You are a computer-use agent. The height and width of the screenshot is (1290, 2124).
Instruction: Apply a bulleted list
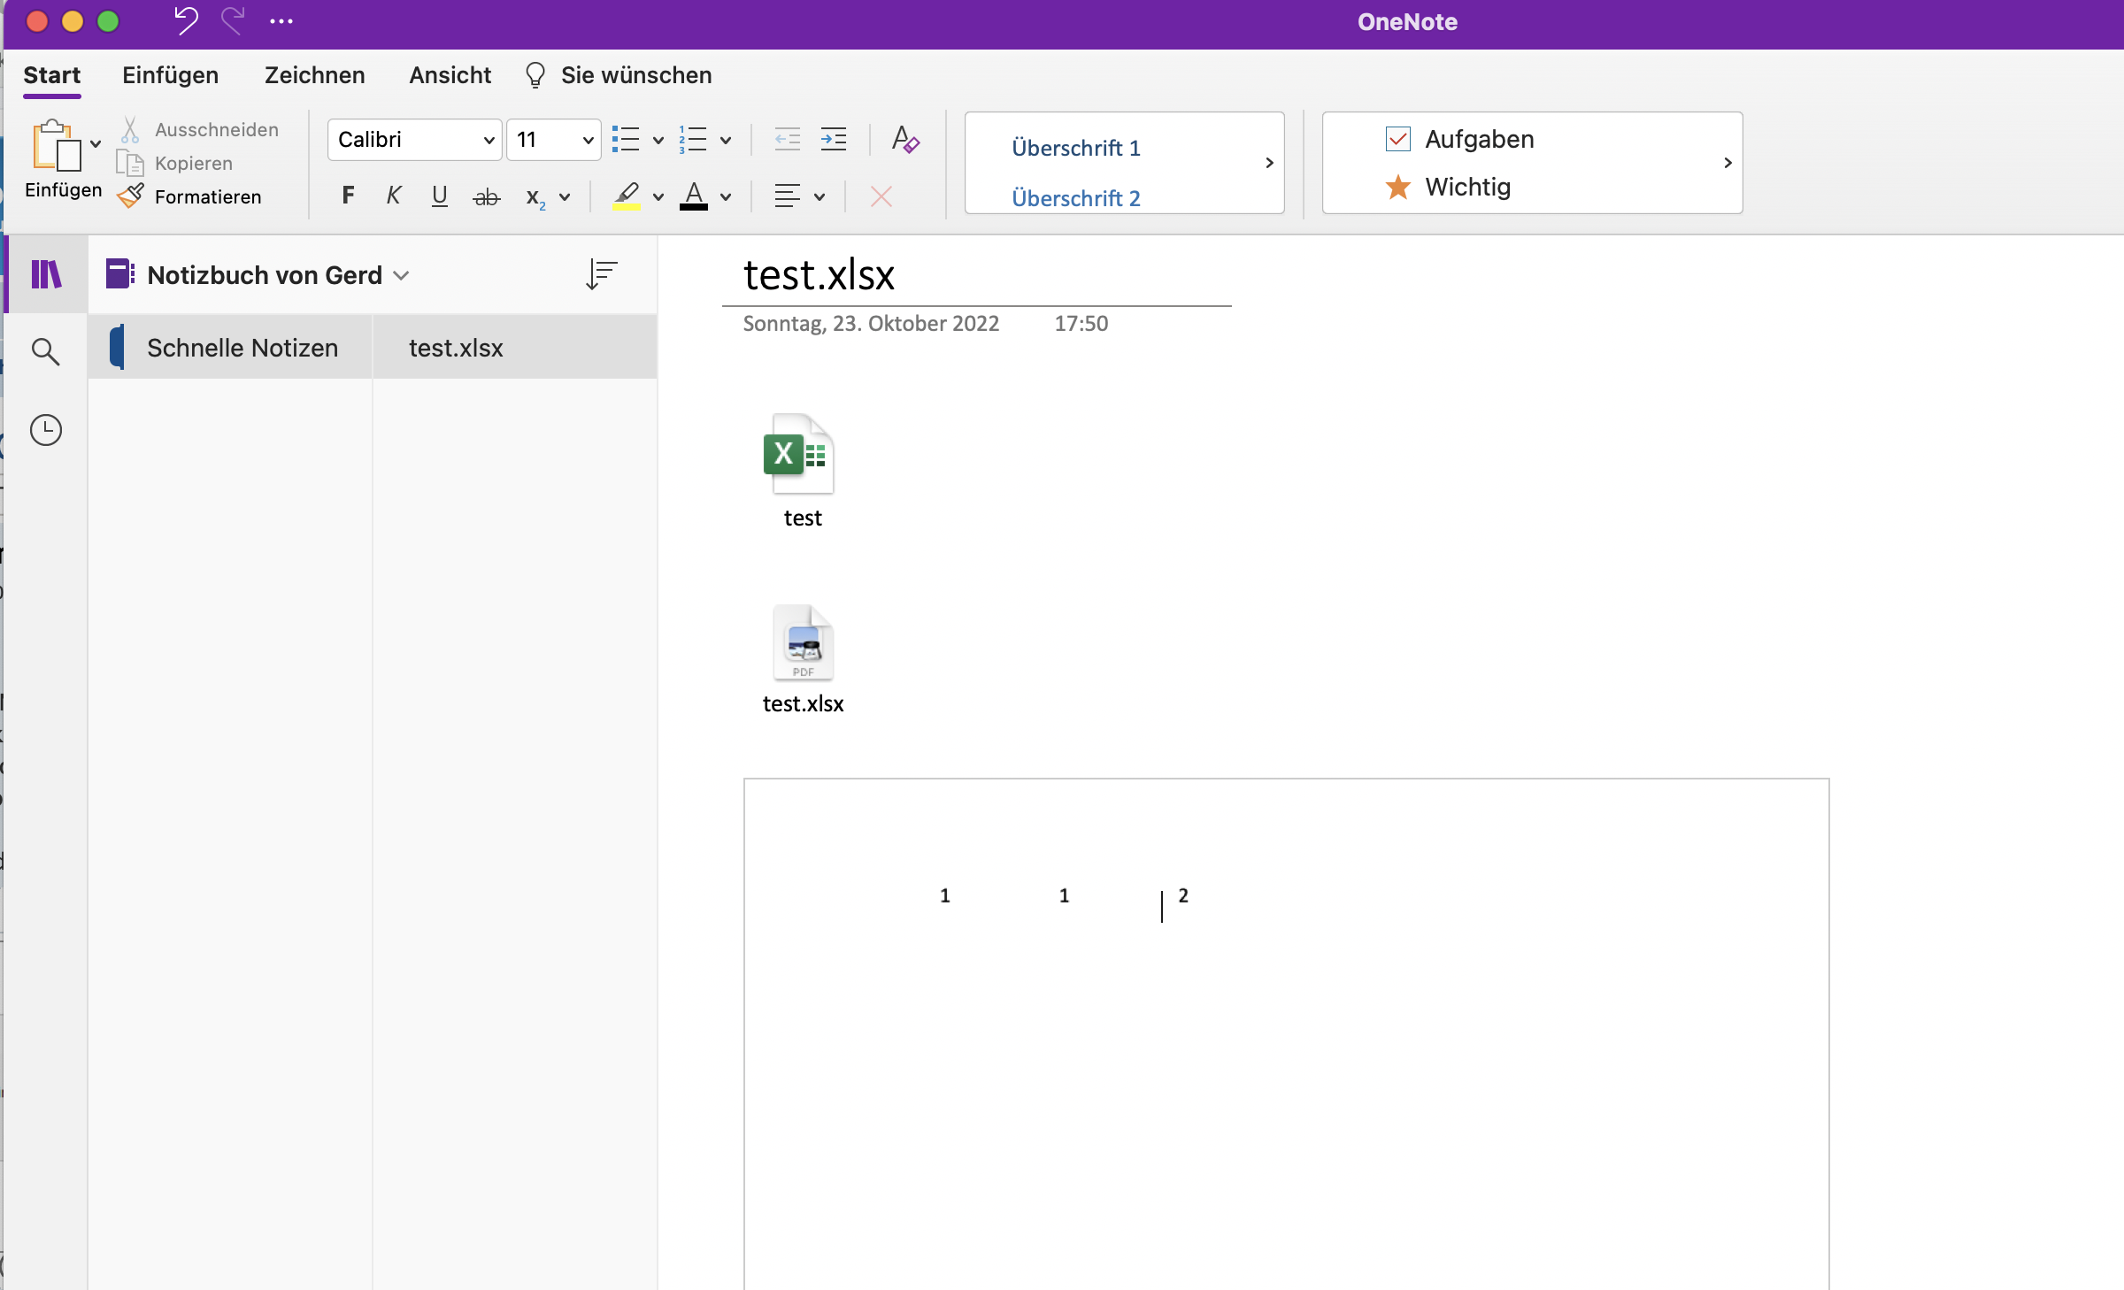pyautogui.click(x=626, y=140)
